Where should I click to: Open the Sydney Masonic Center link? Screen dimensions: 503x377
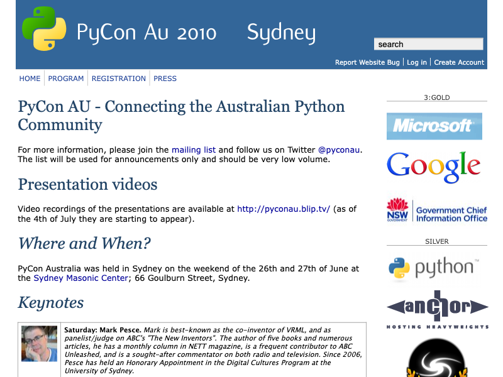pos(81,278)
